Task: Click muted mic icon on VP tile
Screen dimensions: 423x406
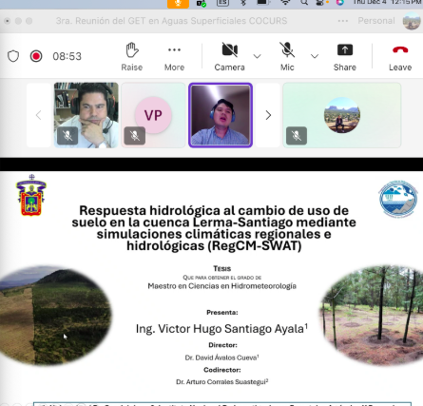Action: coord(135,136)
